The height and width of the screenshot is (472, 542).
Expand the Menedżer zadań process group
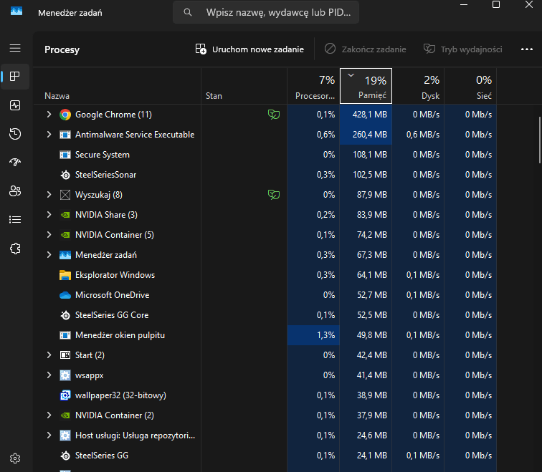(x=49, y=254)
